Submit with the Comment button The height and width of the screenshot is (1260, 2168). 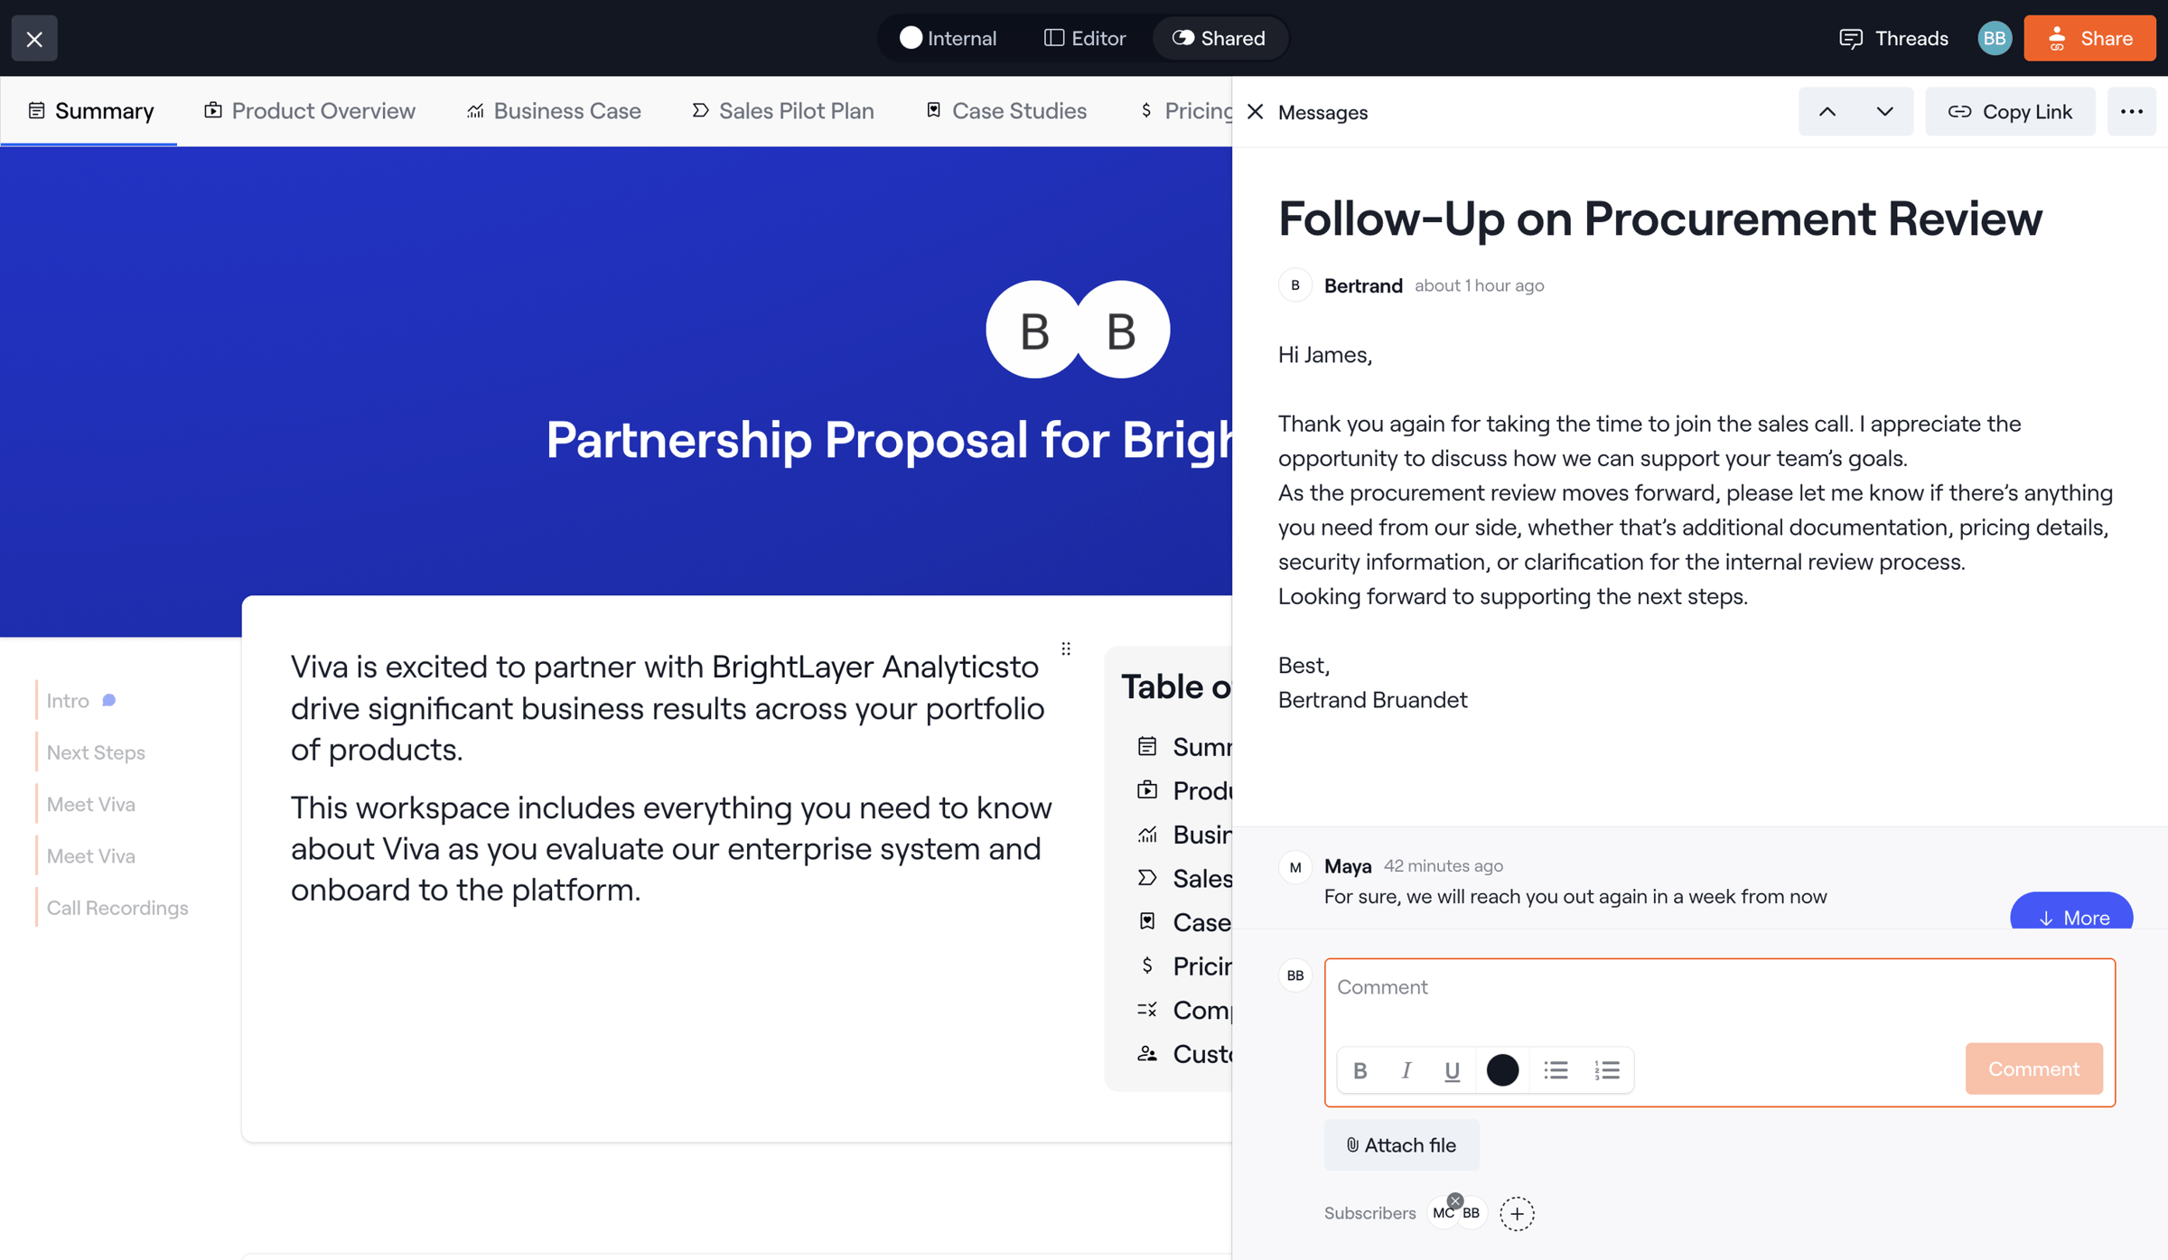coord(2033,1069)
